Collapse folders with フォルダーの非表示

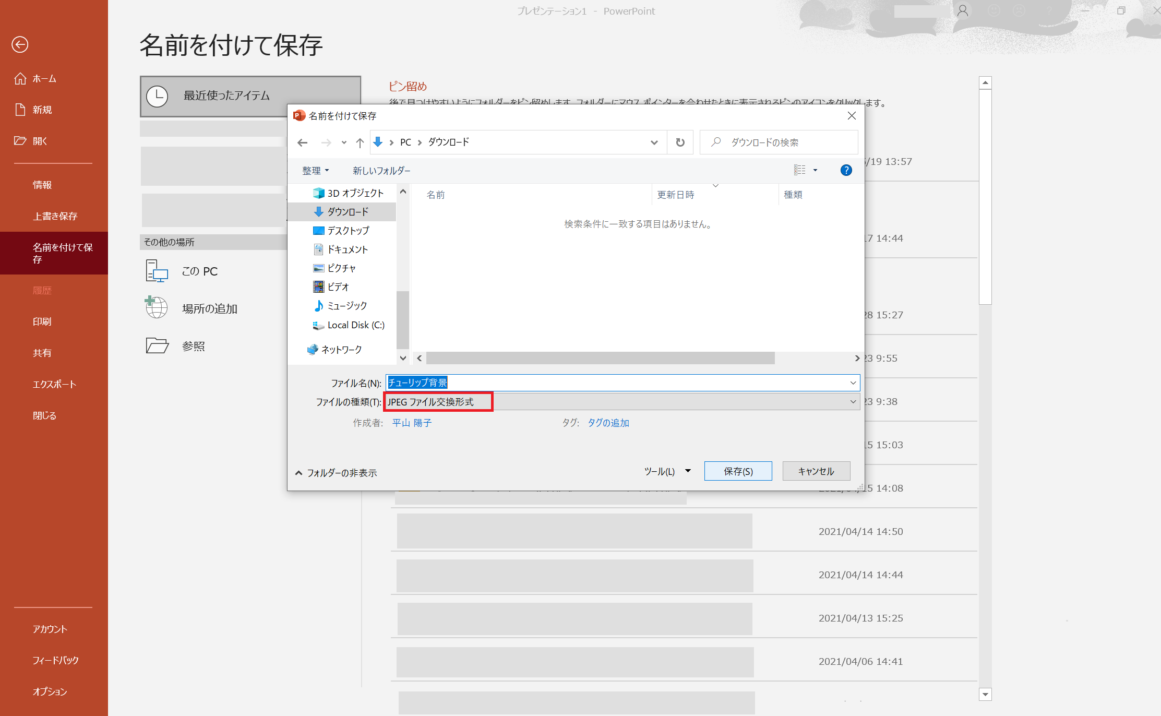point(336,473)
